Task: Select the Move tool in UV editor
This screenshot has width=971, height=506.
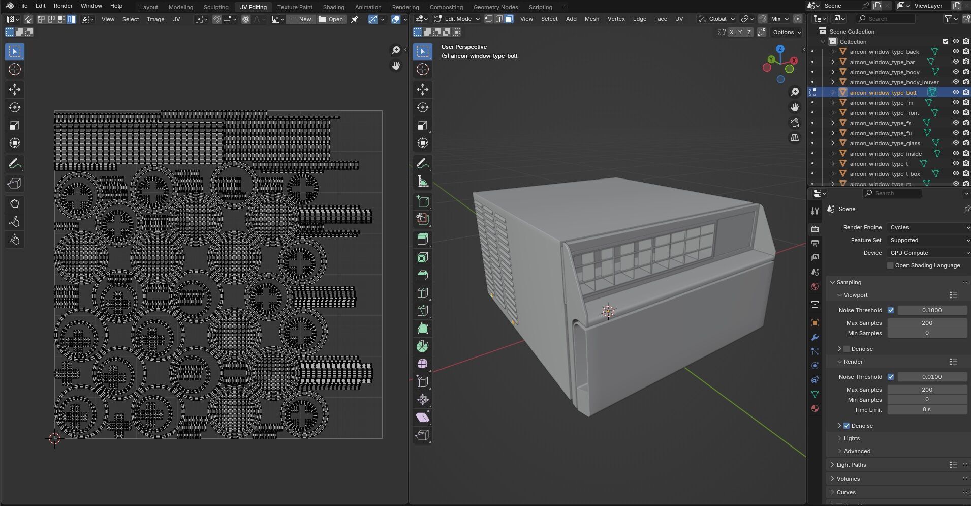Action: tap(15, 90)
